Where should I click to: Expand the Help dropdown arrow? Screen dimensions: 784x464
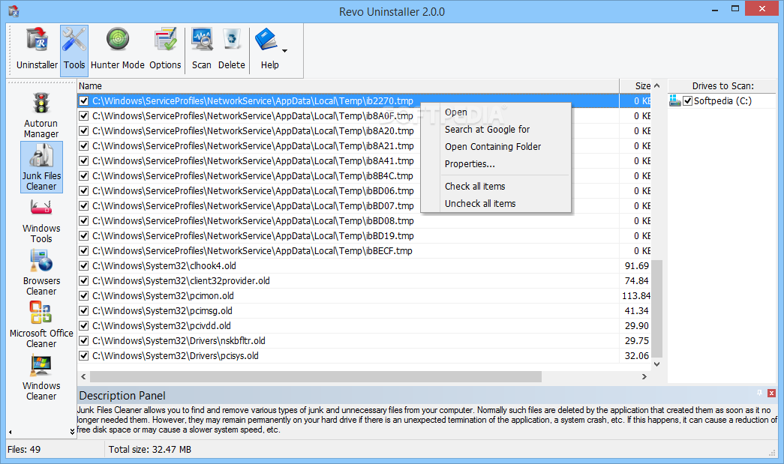point(284,51)
